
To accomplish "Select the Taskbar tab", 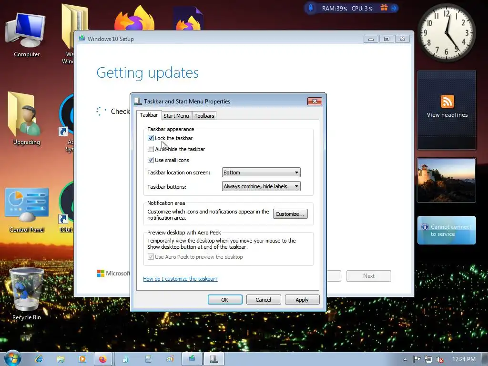I will (149, 115).
